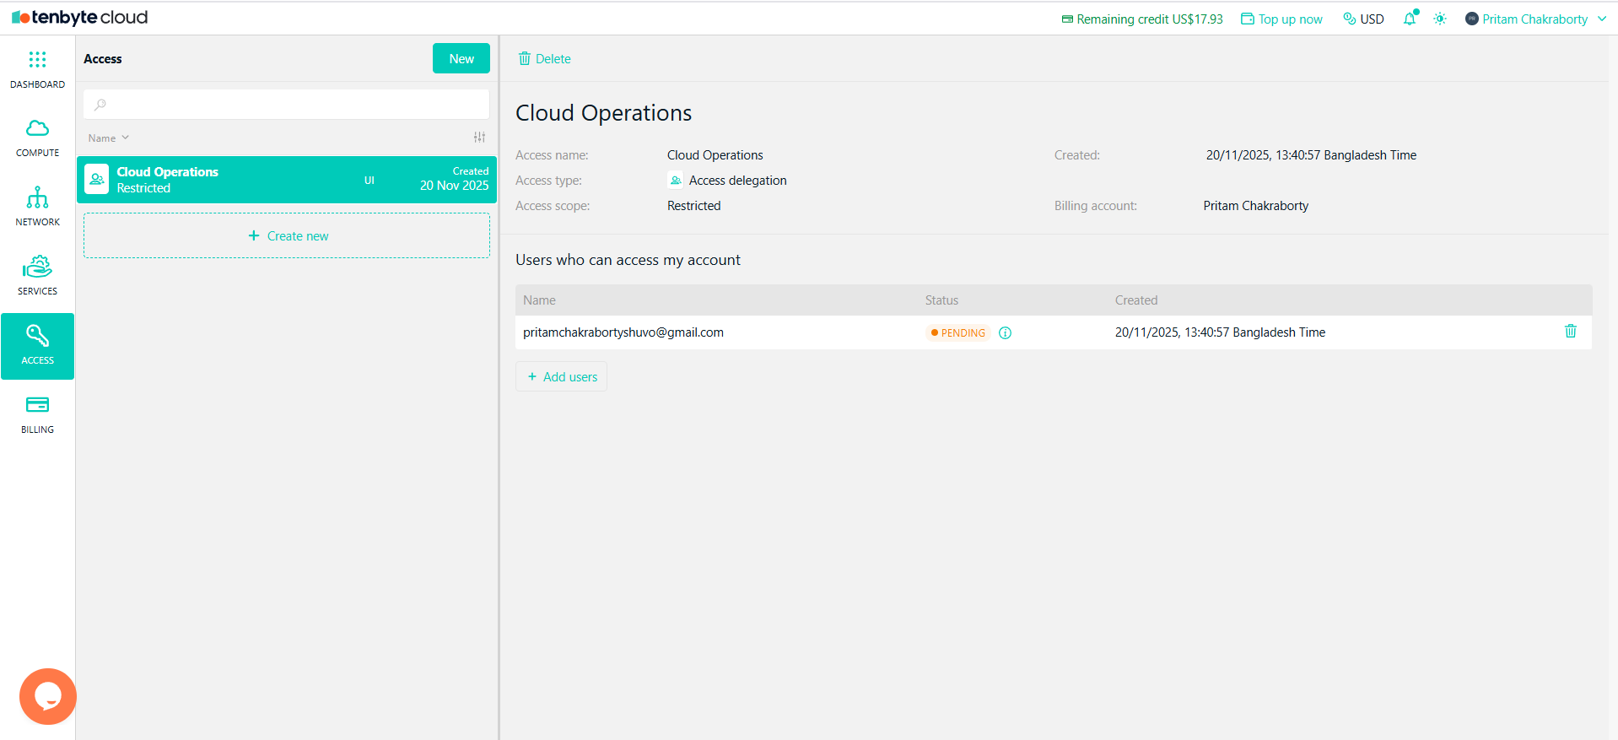This screenshot has height=740, width=1618.
Task: Open USD currency selector
Action: coord(1363,19)
